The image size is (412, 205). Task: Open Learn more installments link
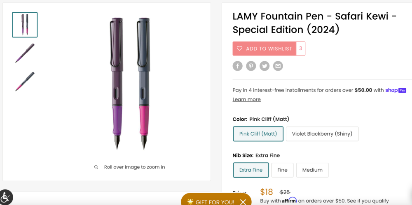coord(246,99)
